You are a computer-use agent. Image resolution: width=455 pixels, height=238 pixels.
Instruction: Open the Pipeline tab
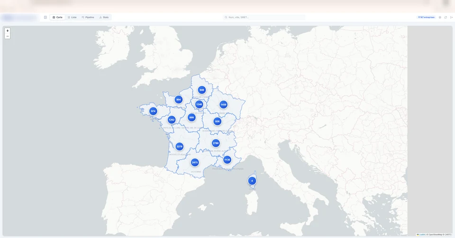coord(88,18)
